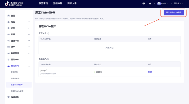
Task: Click the 商品 product icon
Action: 8,22
